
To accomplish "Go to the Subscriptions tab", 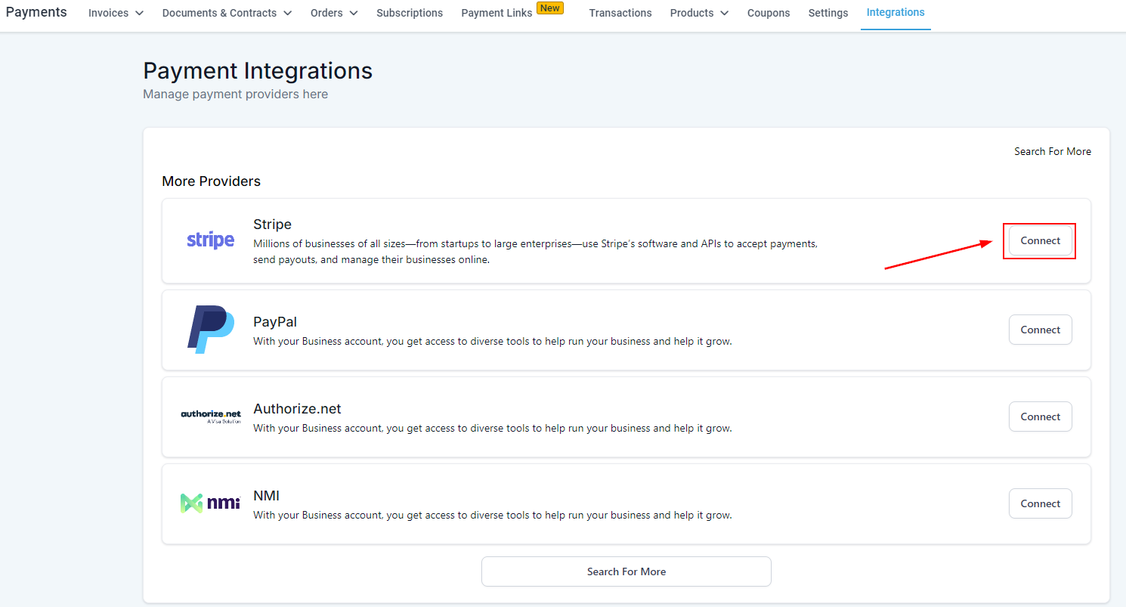I will click(410, 13).
